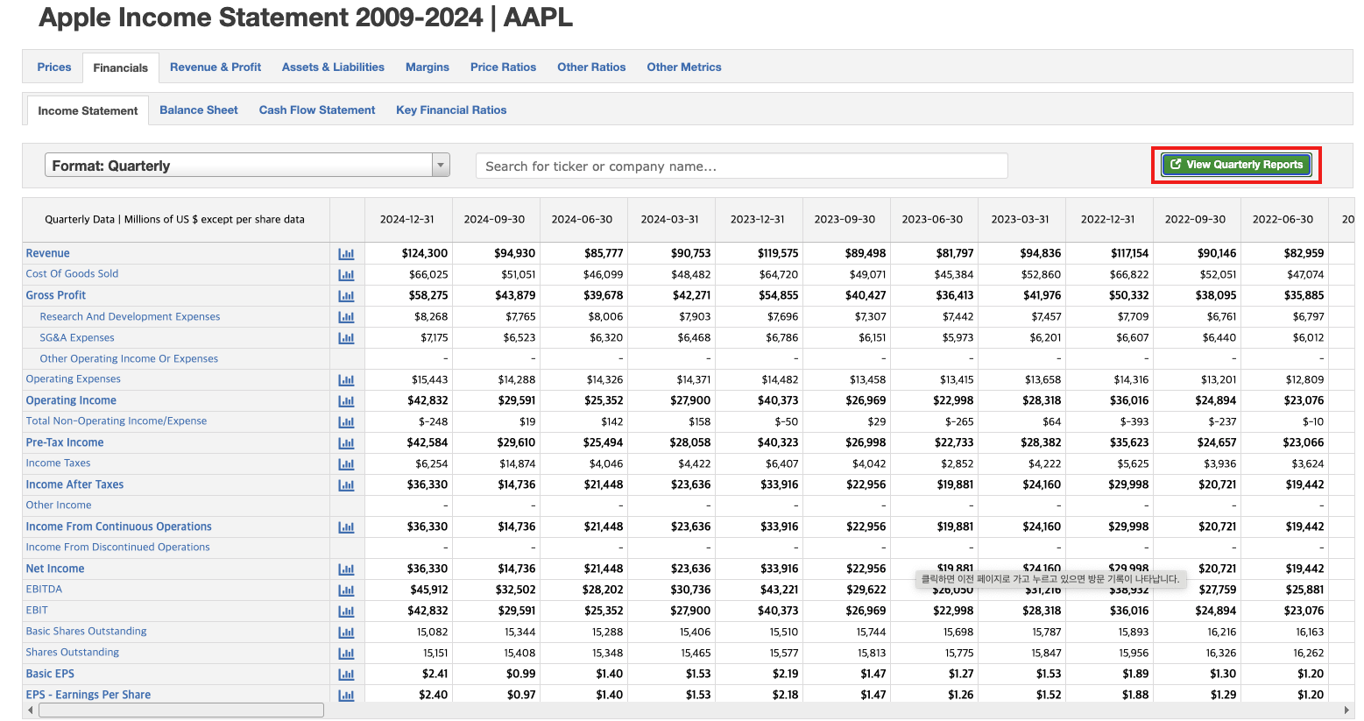This screenshot has width=1364, height=721.
Task: Open the Key Financial Ratios sub-tab
Action: pyautogui.click(x=451, y=110)
